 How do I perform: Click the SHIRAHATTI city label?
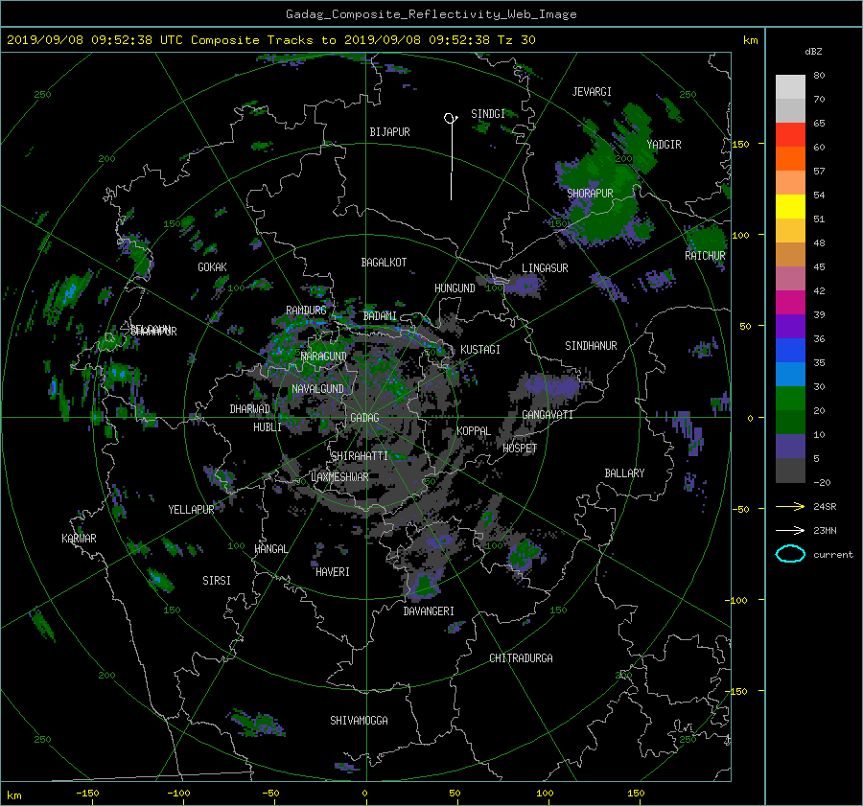tap(360, 456)
